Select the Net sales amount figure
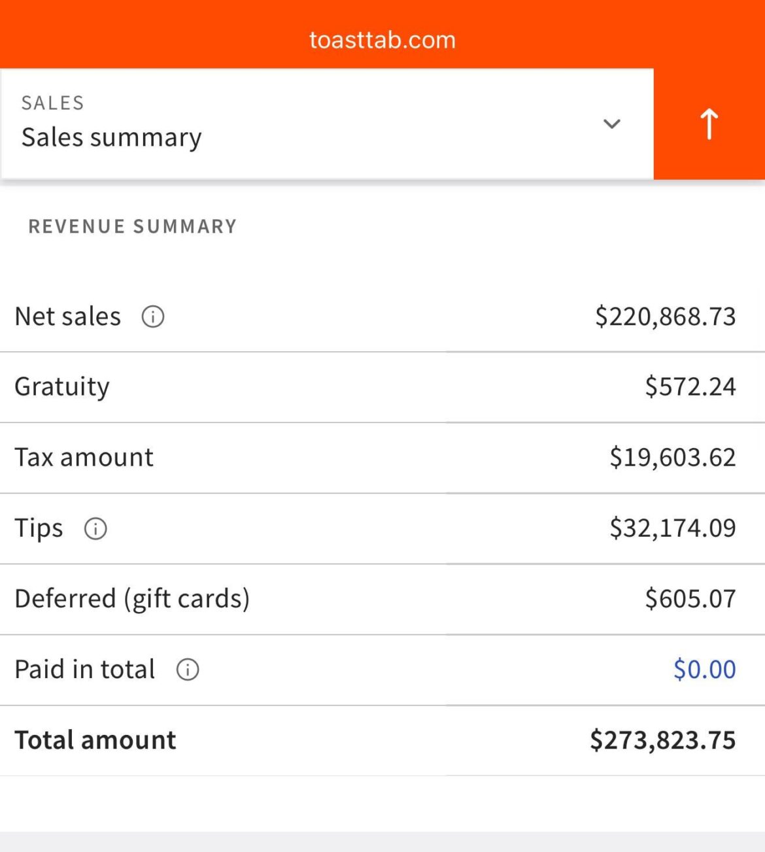Image resolution: width=765 pixels, height=852 pixels. (x=666, y=316)
